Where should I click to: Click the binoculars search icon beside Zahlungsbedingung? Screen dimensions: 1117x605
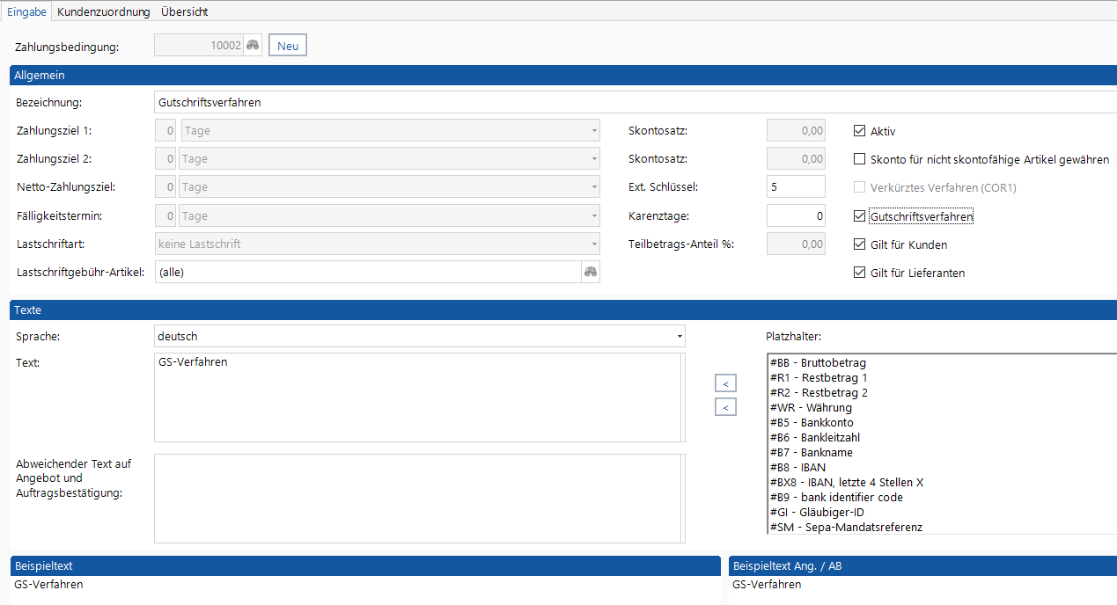click(x=253, y=46)
